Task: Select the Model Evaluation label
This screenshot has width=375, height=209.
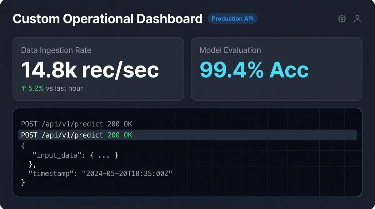Action: point(230,50)
